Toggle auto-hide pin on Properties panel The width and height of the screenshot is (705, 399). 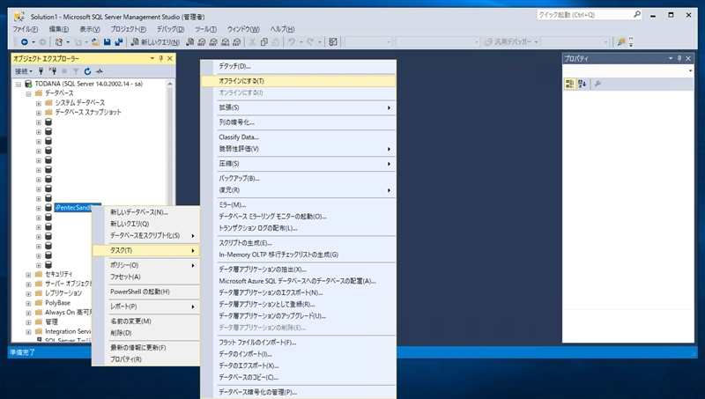(x=679, y=58)
